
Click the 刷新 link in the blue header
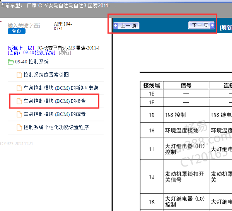point(226,27)
